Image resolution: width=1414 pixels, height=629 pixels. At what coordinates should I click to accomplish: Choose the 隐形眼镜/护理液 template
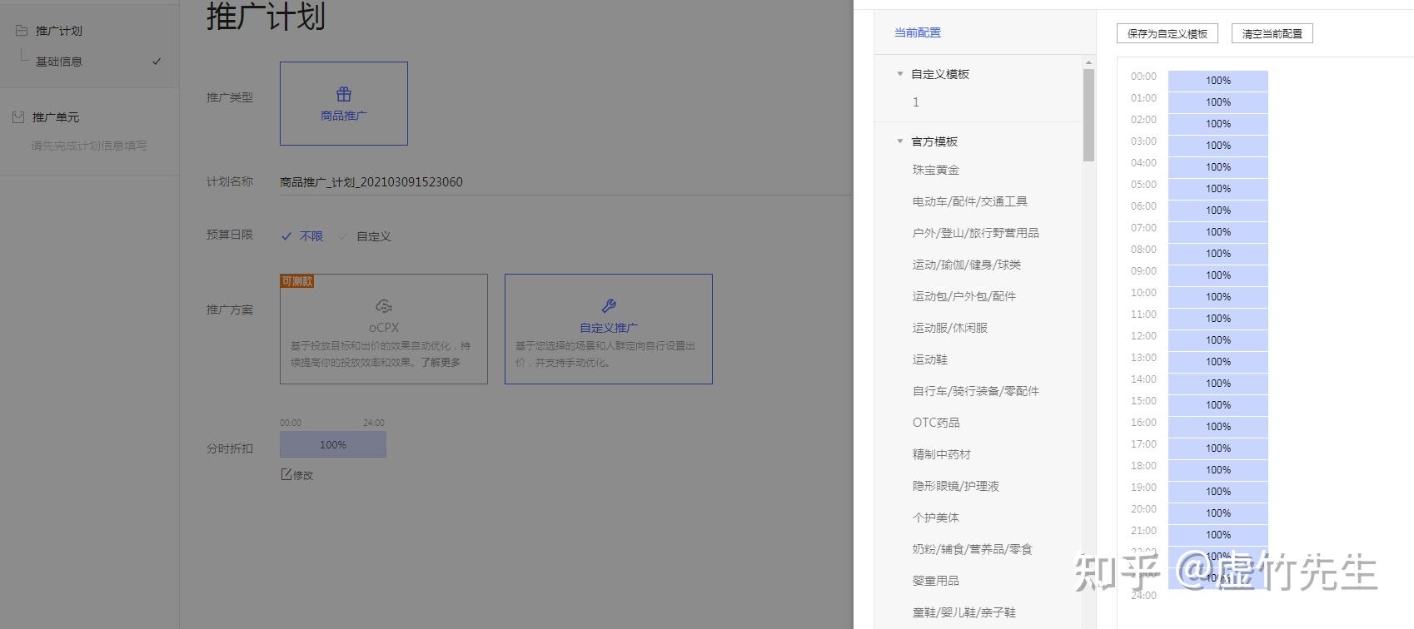pos(956,486)
